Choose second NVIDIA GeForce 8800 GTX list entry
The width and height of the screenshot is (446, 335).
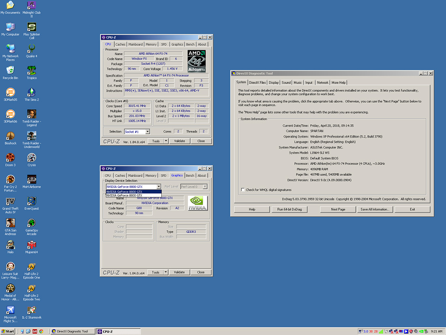[134, 195]
